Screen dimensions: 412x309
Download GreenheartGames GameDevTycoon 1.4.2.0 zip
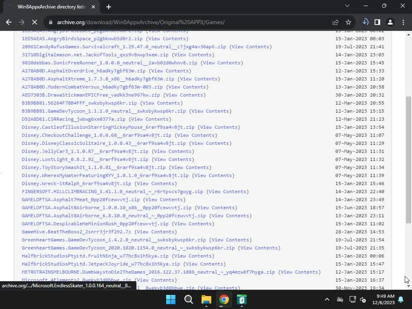[x=114, y=240]
